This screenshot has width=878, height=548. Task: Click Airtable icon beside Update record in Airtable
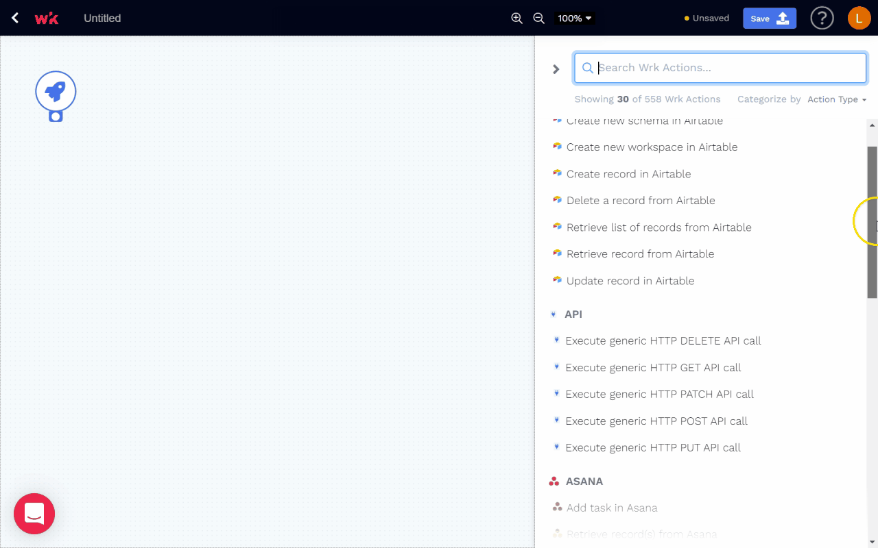(x=558, y=280)
